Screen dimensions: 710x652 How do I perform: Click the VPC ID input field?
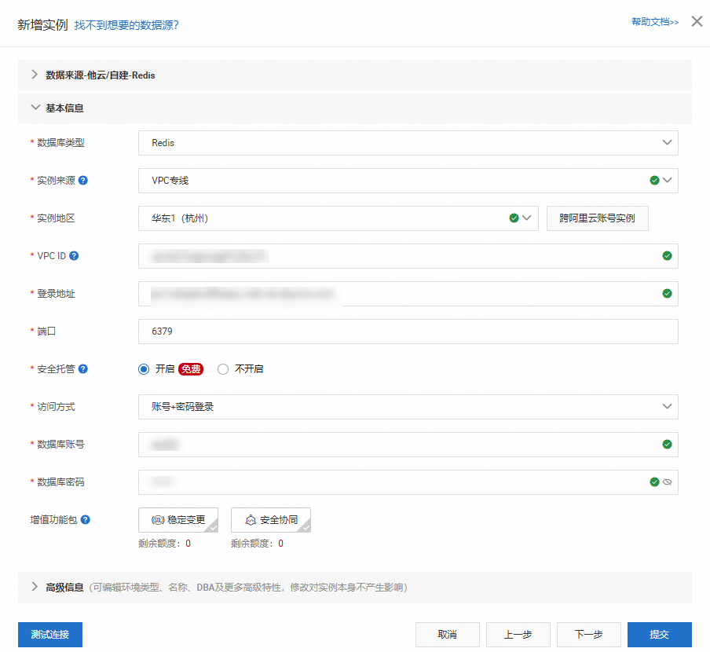click(408, 256)
